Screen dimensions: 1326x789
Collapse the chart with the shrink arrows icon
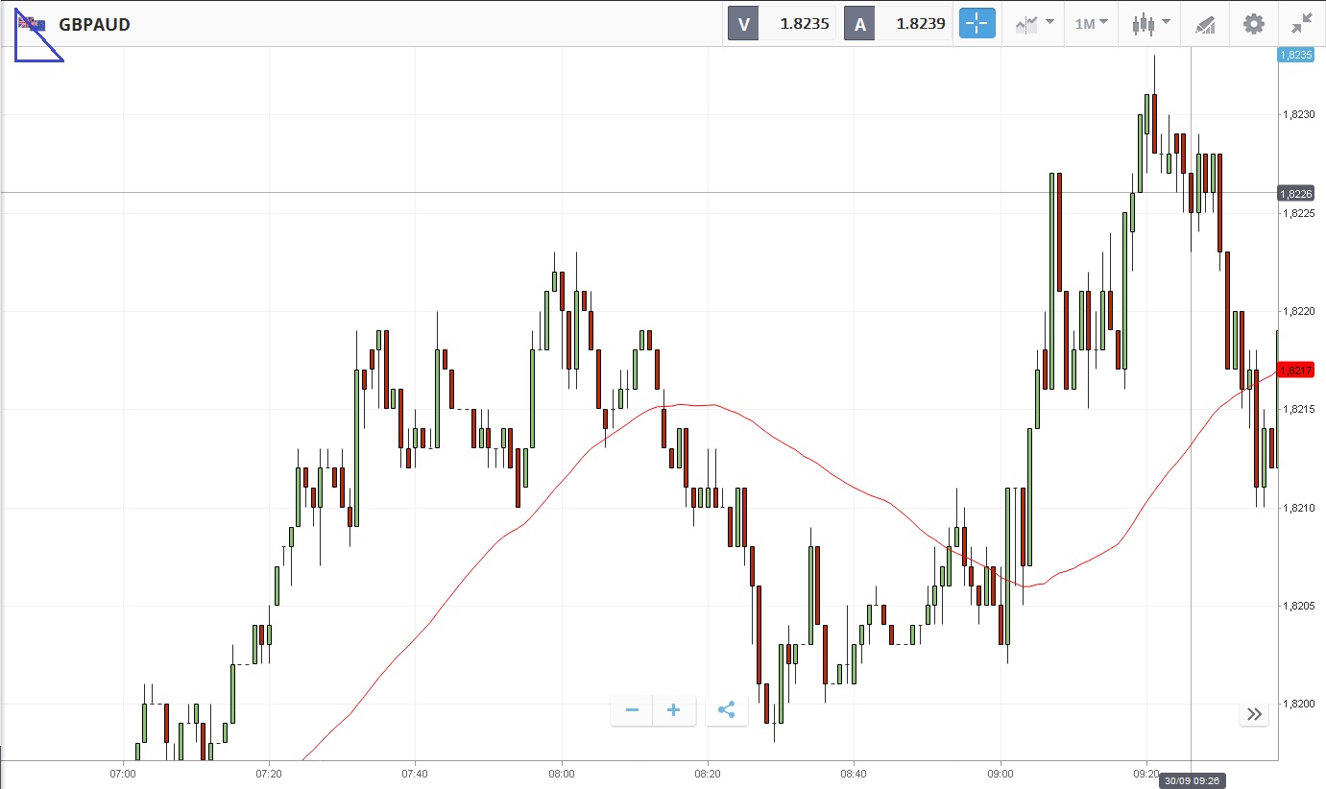1302,24
